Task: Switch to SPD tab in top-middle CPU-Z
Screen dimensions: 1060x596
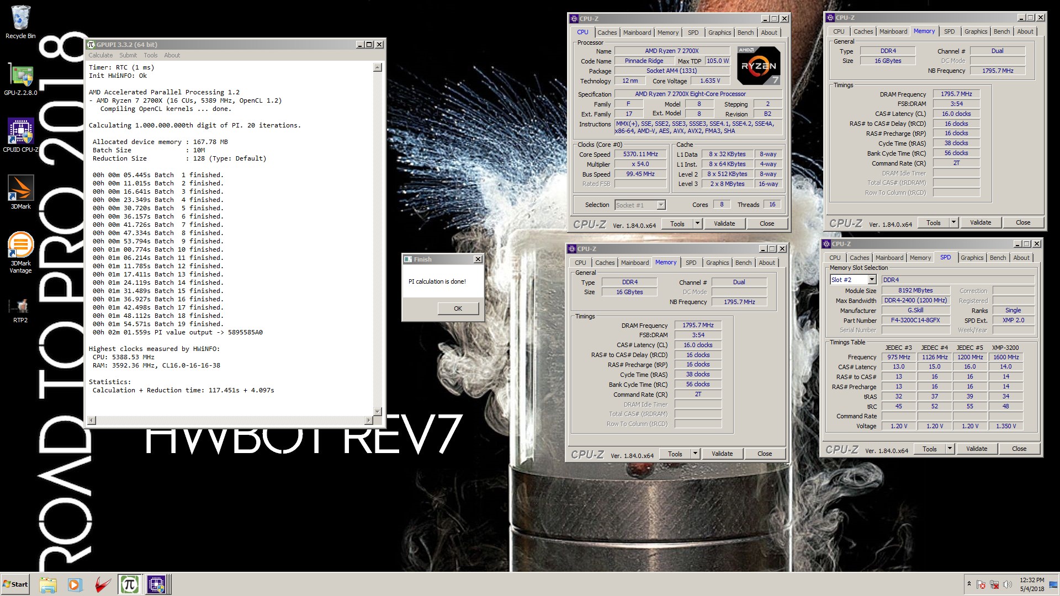Action: click(x=693, y=33)
